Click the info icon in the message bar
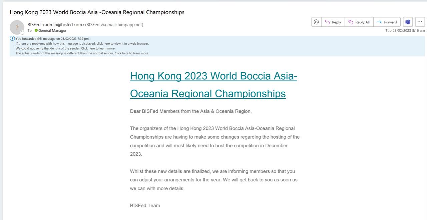 point(12,38)
